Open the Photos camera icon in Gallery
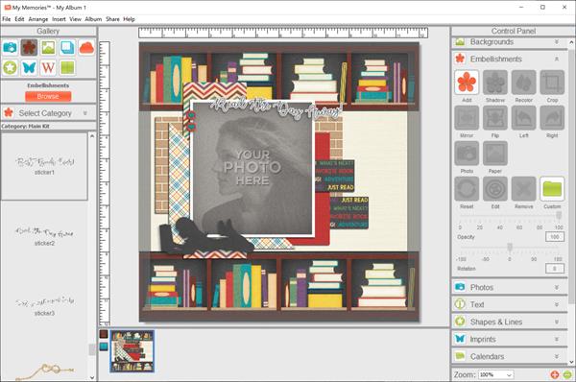Screen dimensions: 576x382 (10, 48)
